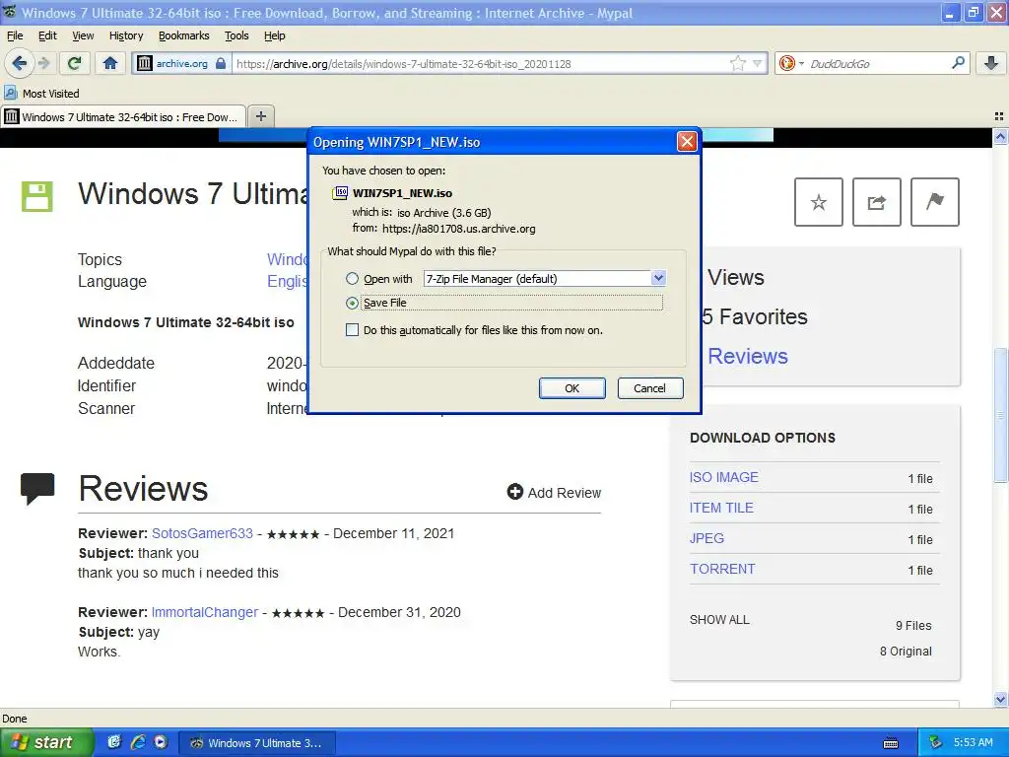Click inside the URL address field
1009x757 pixels.
(x=480, y=64)
